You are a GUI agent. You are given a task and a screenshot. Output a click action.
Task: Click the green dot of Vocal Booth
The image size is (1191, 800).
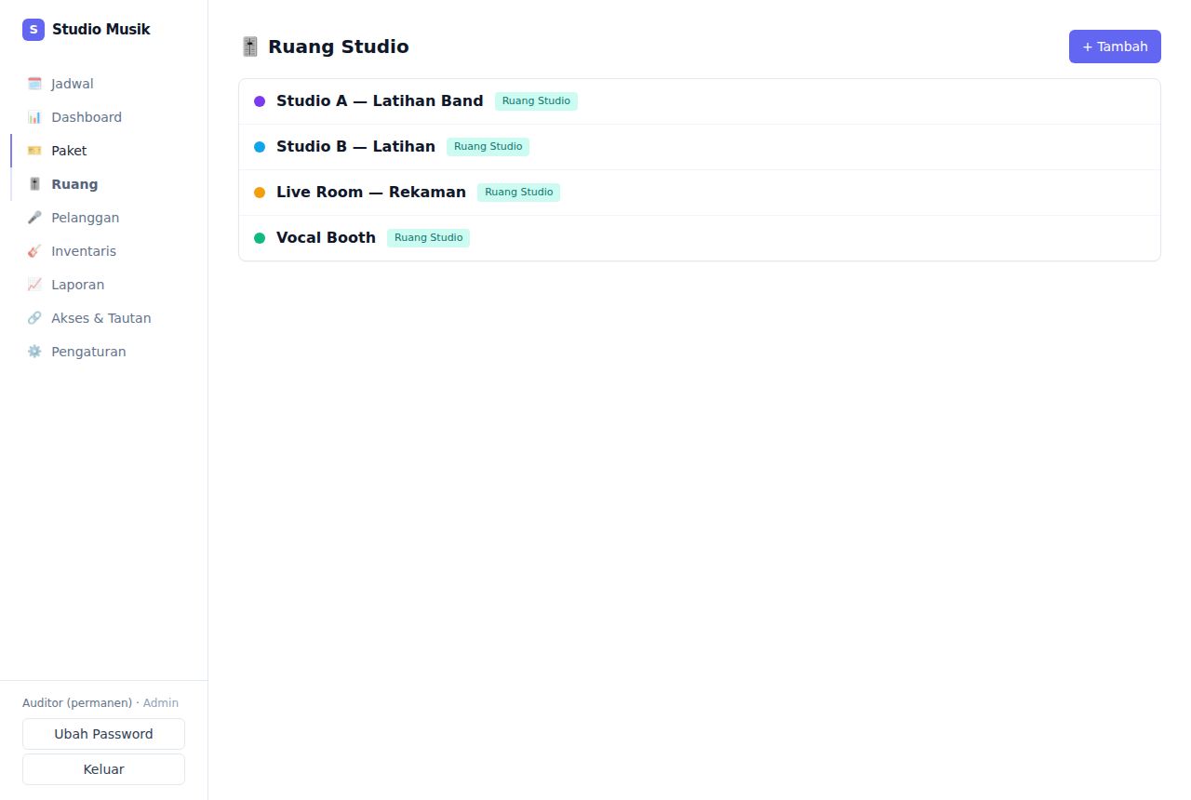(x=260, y=238)
